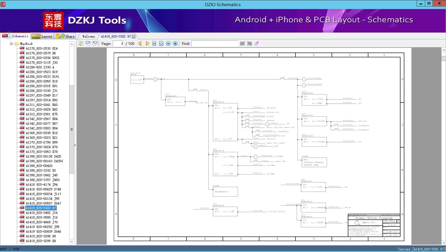Select A1286-820.2330.A in tree
Image resolution: width=446 pixels, height=252 pixels.
click(x=40, y=67)
